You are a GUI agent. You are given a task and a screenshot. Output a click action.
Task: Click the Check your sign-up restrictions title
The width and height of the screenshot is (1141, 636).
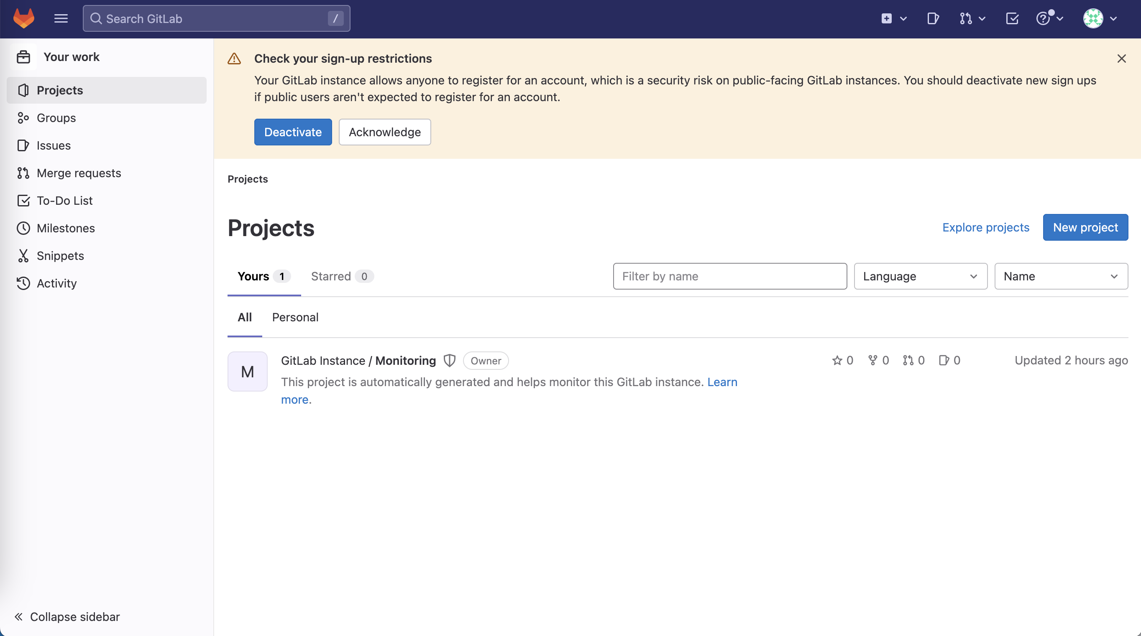(x=343, y=59)
